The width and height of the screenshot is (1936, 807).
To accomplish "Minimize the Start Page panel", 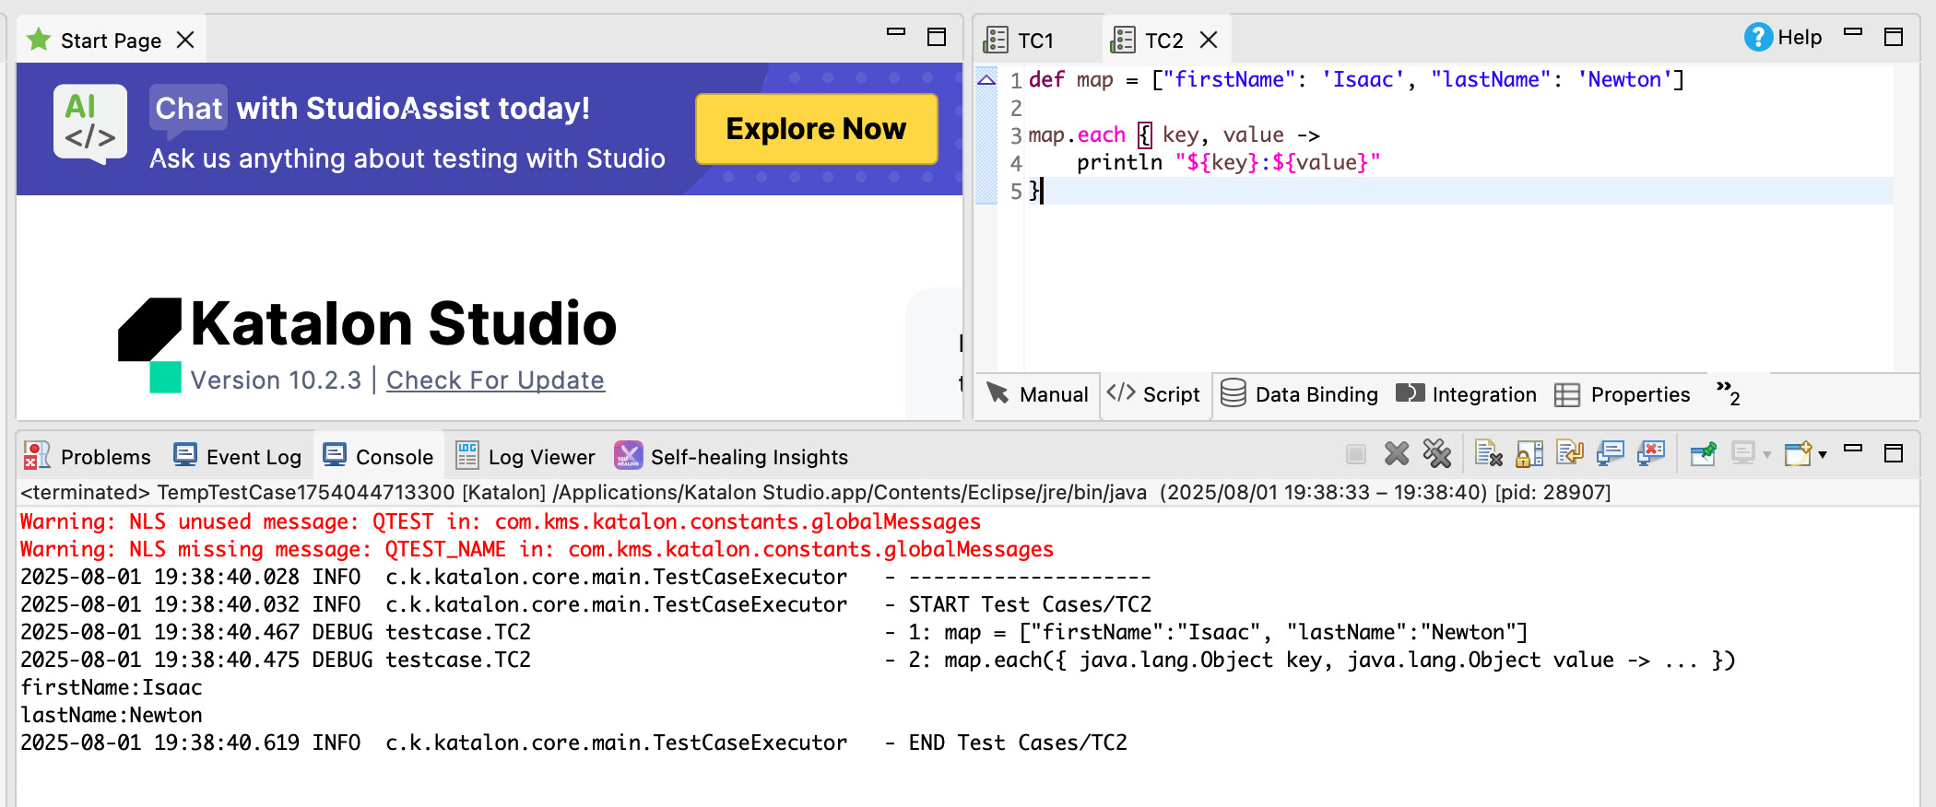I will [x=896, y=33].
